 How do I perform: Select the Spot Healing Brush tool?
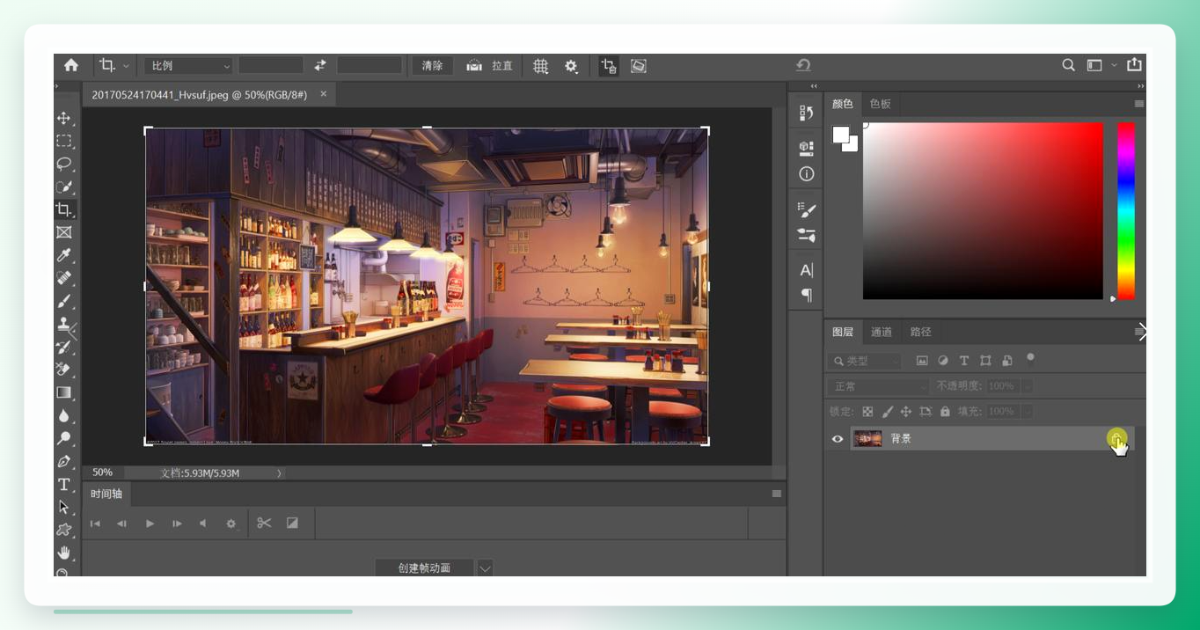coord(64,278)
